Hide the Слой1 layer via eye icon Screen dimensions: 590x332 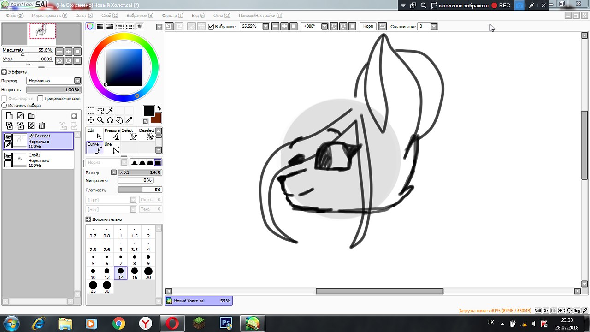(8, 156)
